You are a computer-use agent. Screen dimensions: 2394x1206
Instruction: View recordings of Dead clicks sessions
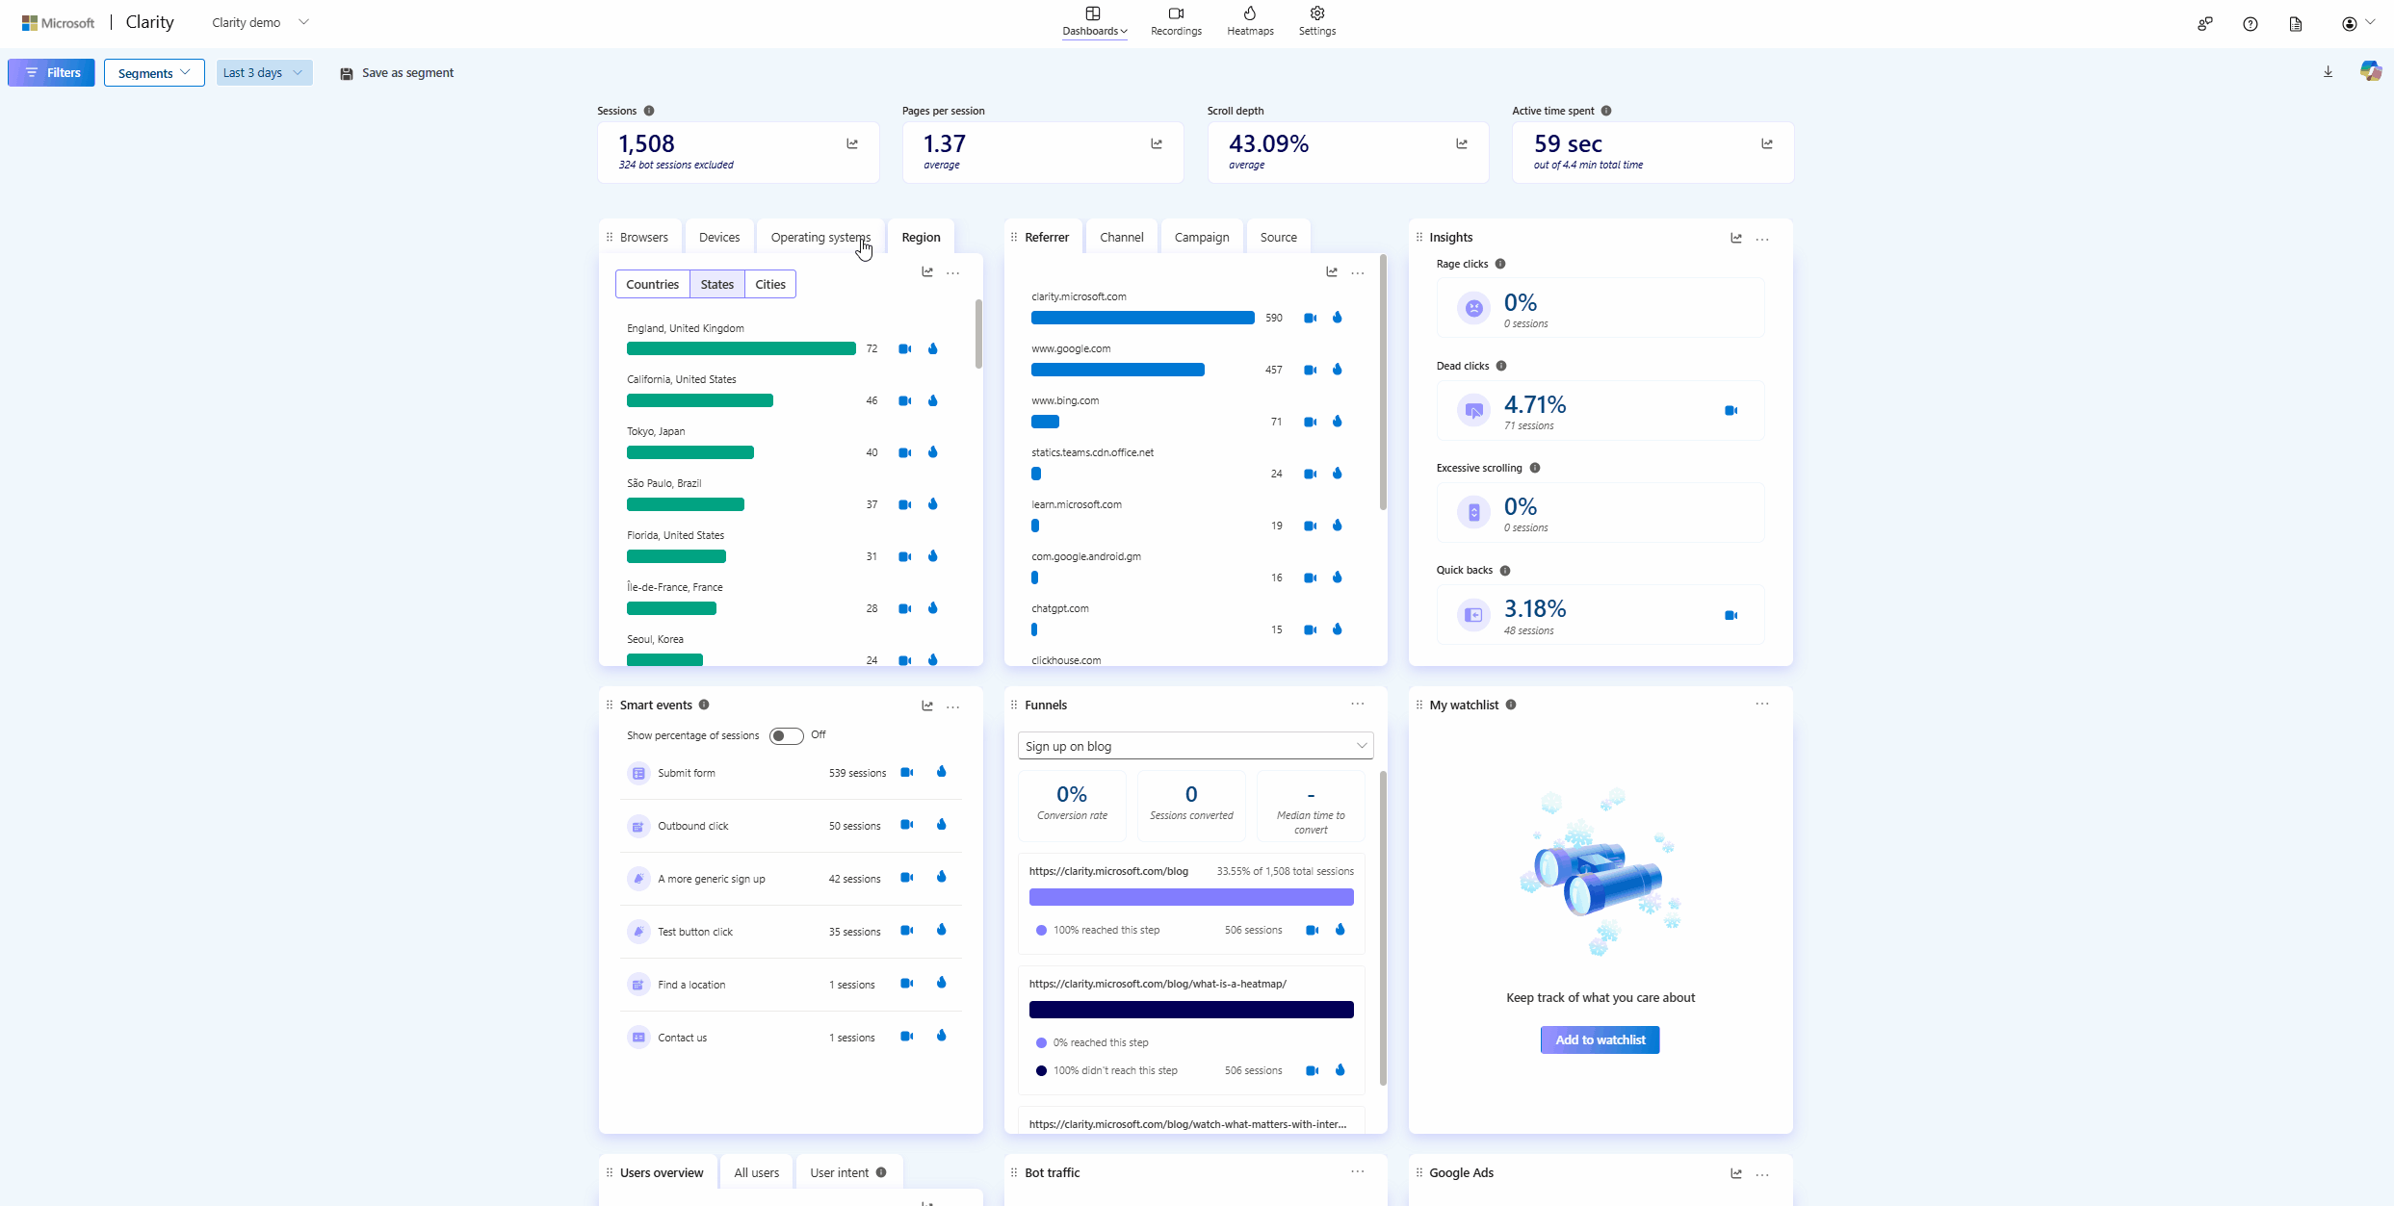click(x=1730, y=411)
